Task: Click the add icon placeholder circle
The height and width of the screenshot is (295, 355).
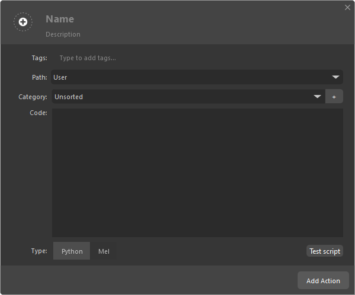Action: pyautogui.click(x=23, y=22)
